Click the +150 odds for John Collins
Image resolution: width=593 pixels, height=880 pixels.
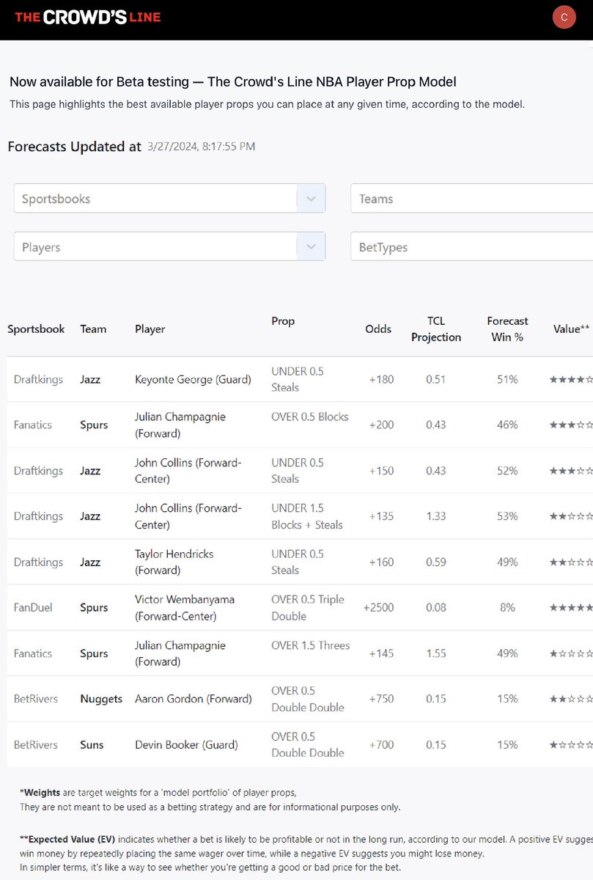pos(381,471)
